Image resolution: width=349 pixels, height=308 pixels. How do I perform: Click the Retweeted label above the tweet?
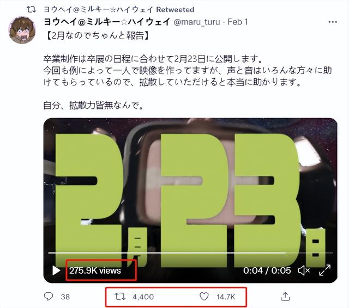tap(175, 10)
